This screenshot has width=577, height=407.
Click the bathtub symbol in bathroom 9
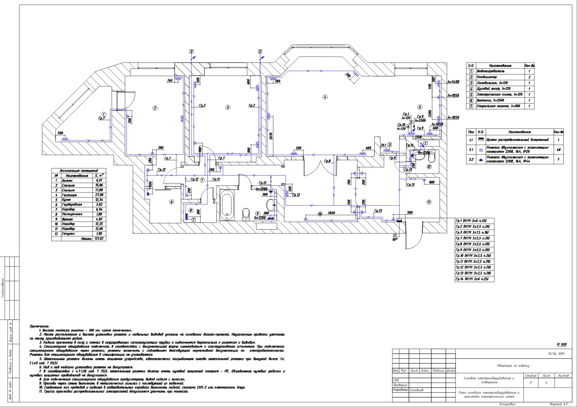click(x=227, y=205)
